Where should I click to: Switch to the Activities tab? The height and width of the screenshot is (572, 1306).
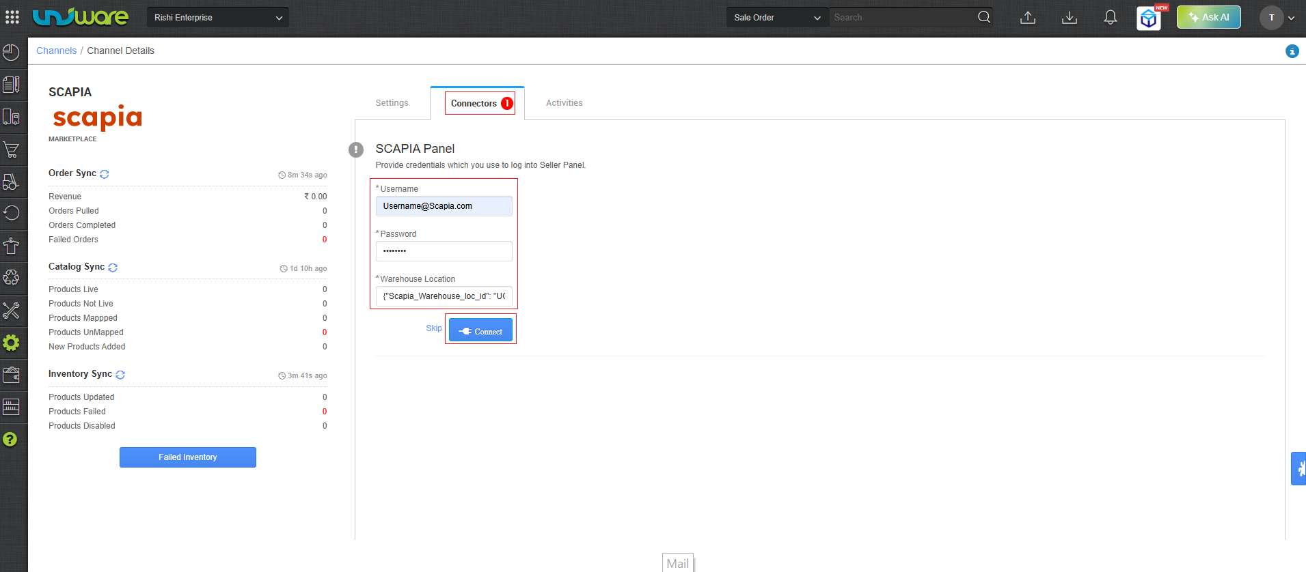[x=564, y=103]
